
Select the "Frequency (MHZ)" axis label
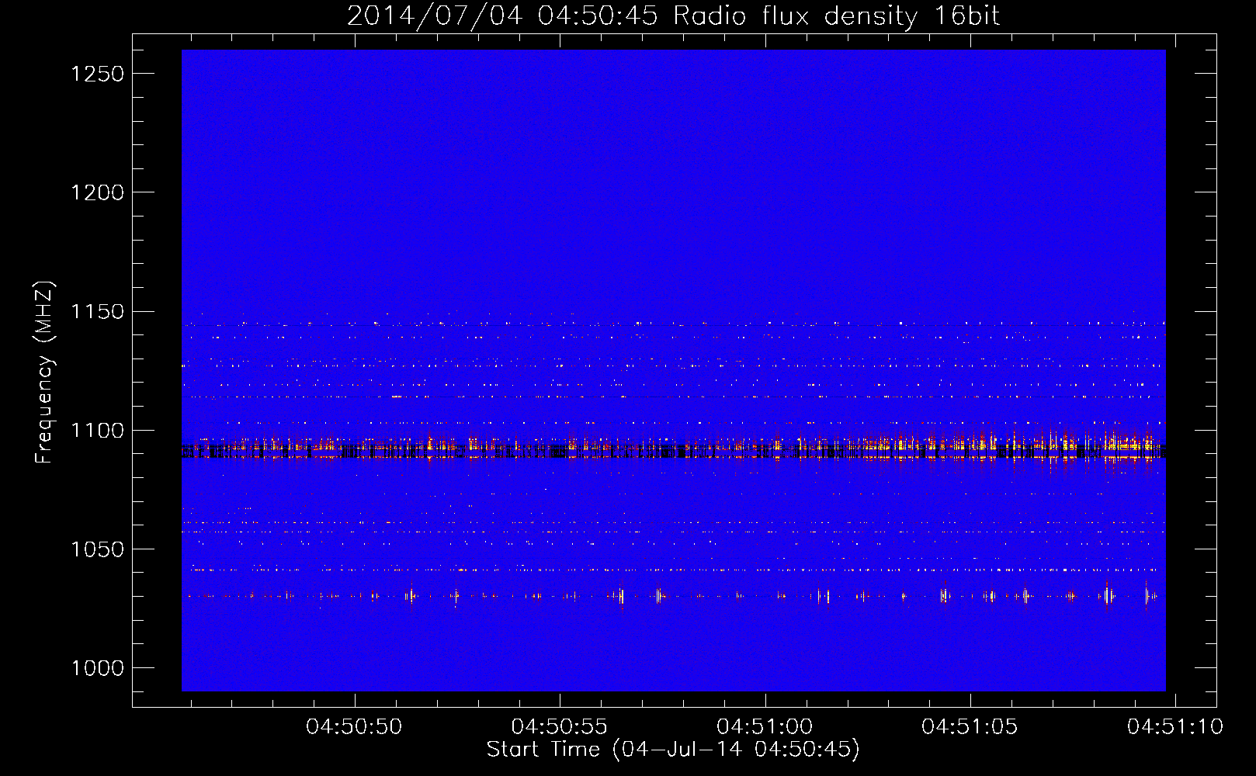[45, 372]
